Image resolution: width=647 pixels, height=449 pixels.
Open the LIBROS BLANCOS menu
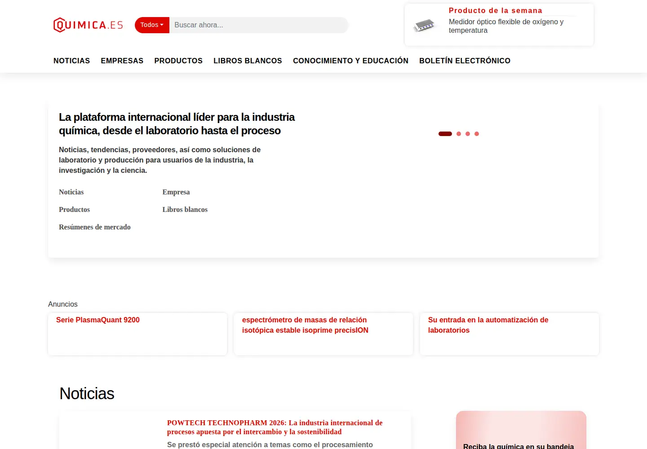pos(248,61)
